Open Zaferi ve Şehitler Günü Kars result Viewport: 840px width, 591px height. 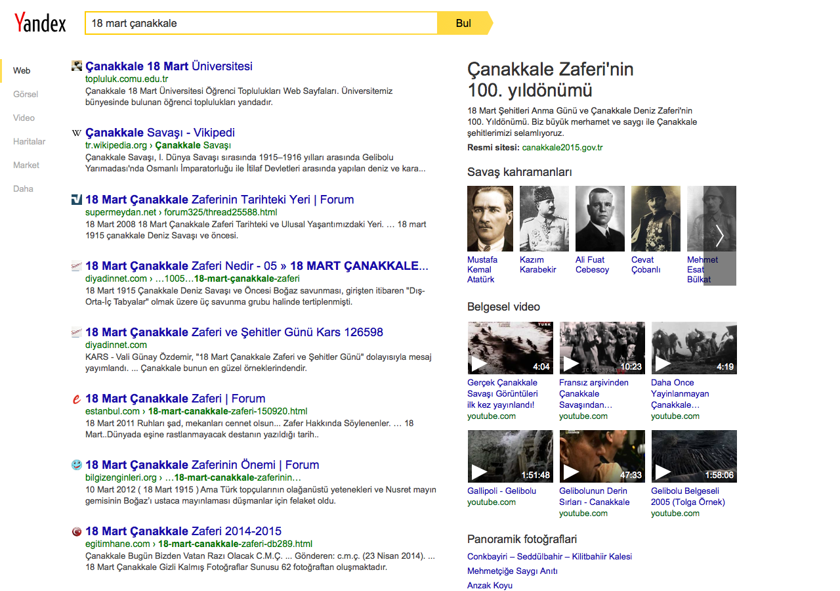pyautogui.click(x=234, y=332)
